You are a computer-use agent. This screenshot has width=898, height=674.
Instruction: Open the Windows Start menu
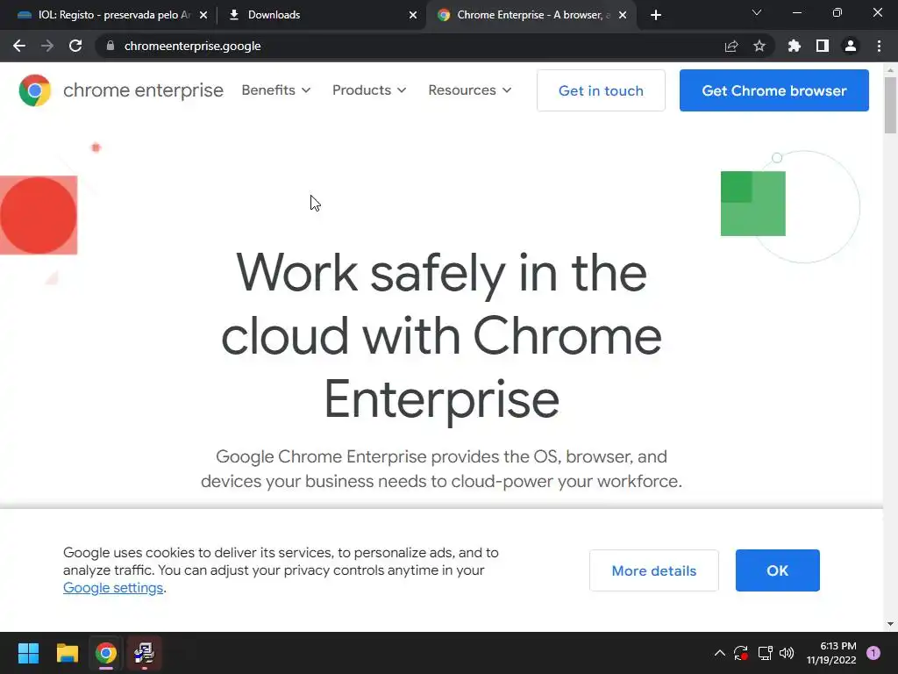28,653
